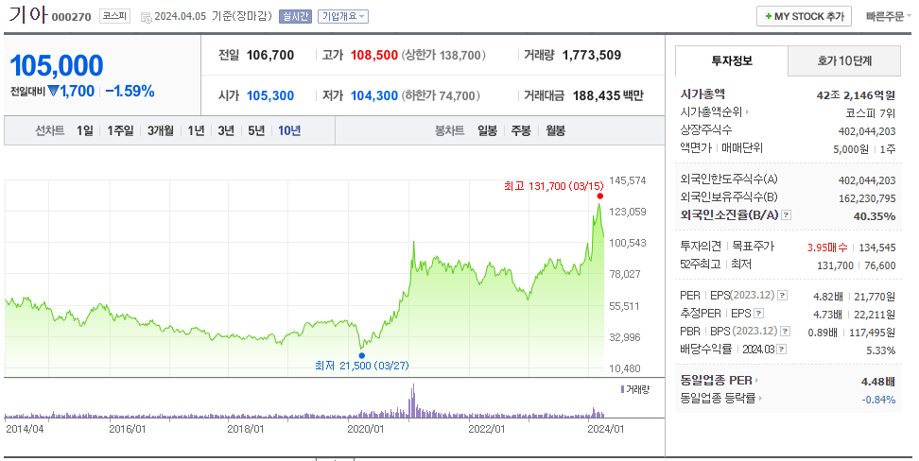Click the 전일 value 106,700
The height and width of the screenshot is (461, 919).
[x=270, y=55]
